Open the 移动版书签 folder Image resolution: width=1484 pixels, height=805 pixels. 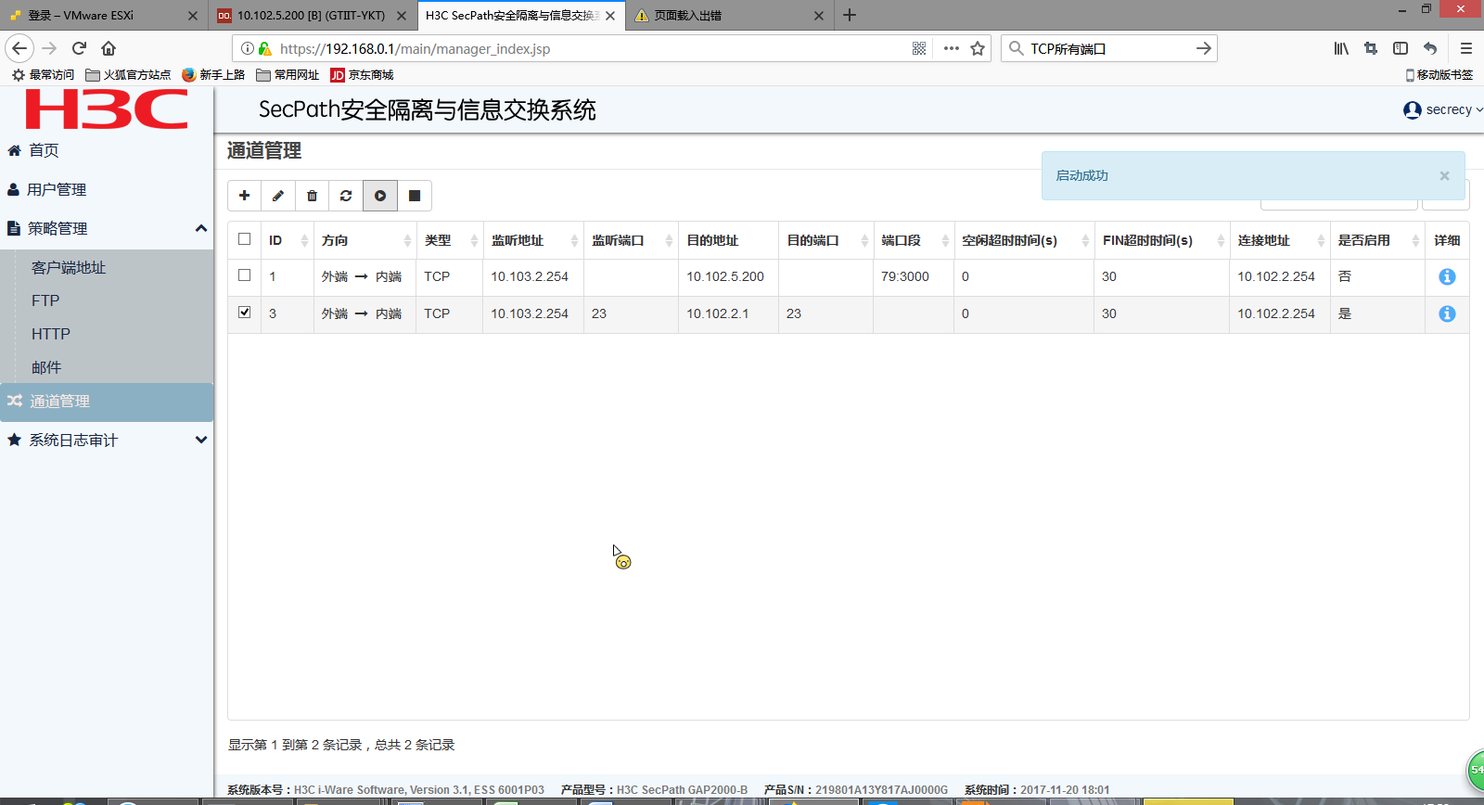1439,75
